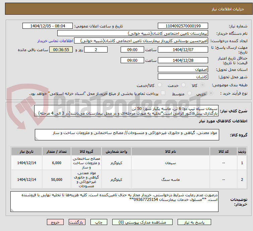The height and width of the screenshot is (231, 253).
Task: Click the quantity cell 50,000
Action: [57, 180]
